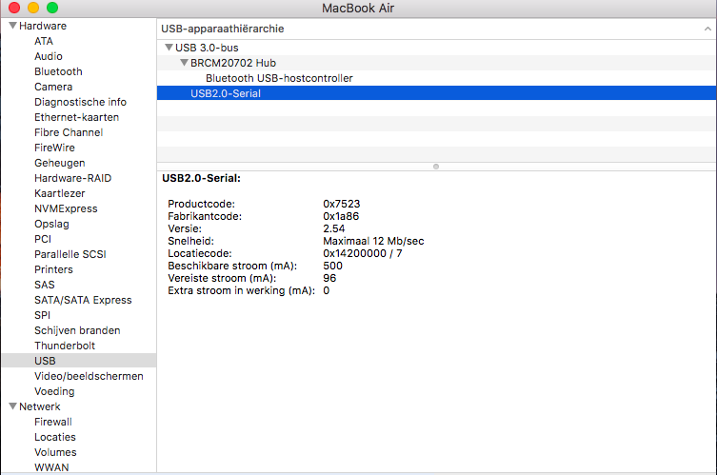Select ATA in the sidebar
The image size is (717, 475).
44,41
